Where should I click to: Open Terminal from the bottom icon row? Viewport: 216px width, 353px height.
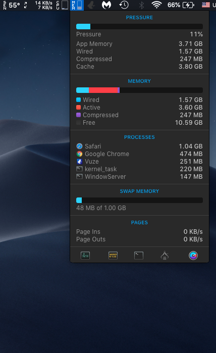point(139,256)
